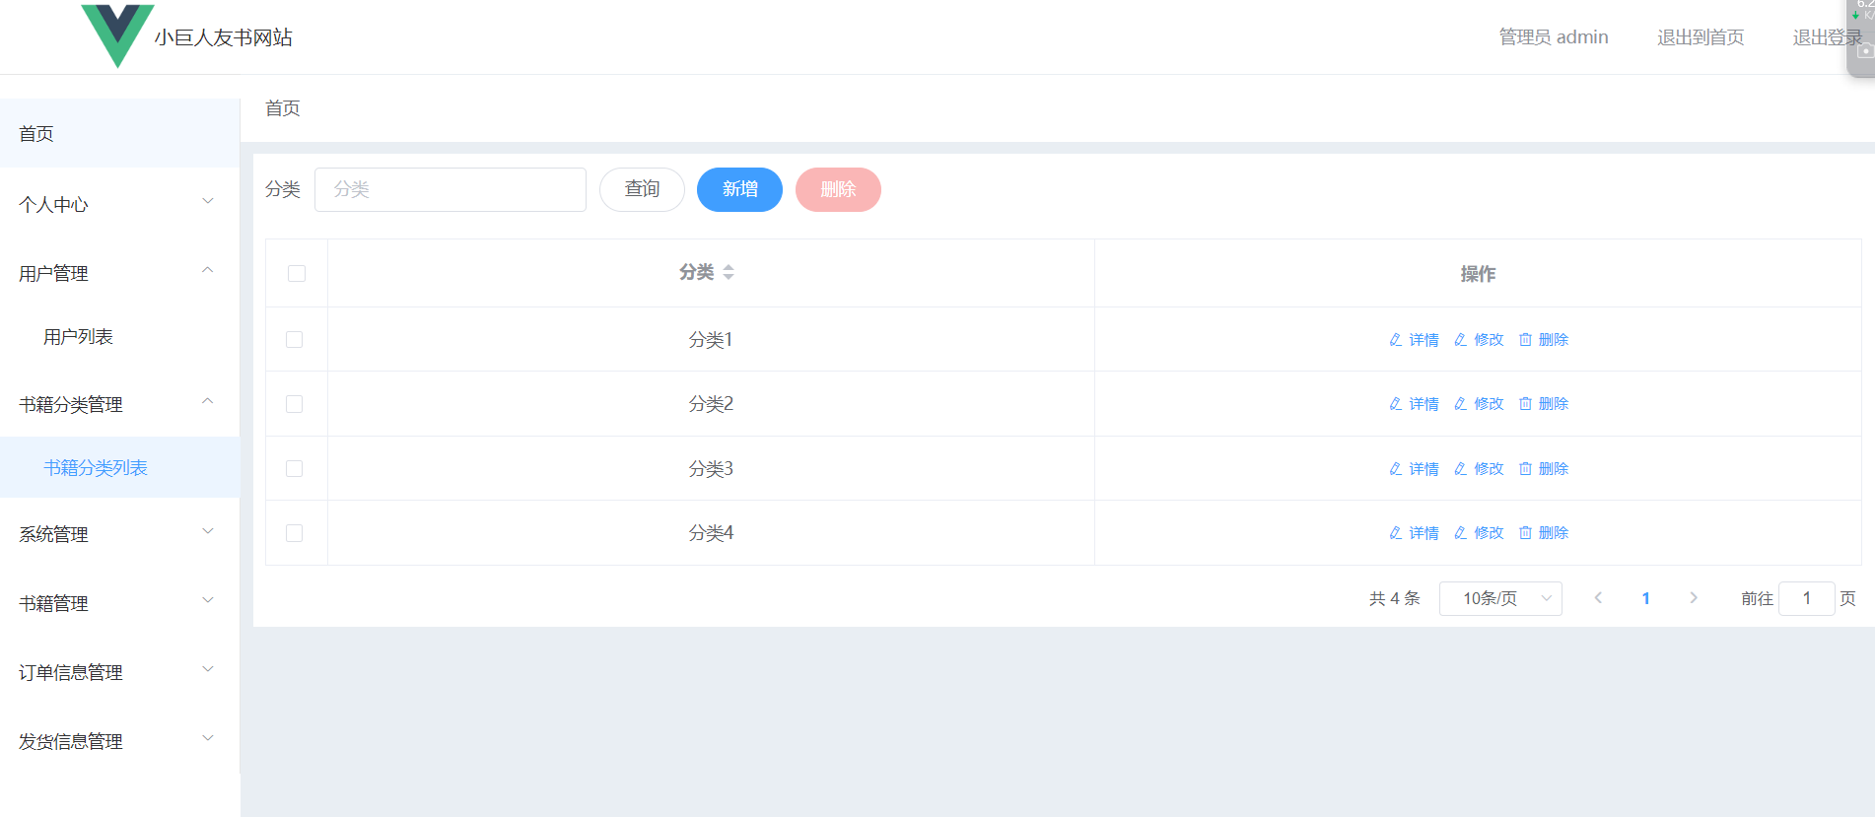Screen dimensions: 1875x817
Task: Click the pencil icon for 分类4 修改
Action: [1461, 532]
